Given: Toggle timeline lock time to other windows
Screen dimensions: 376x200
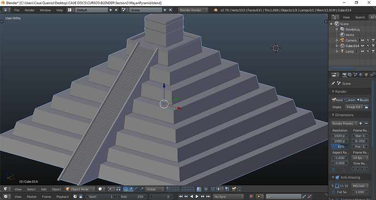Looking at the screenshot, I should [x=81, y=196].
